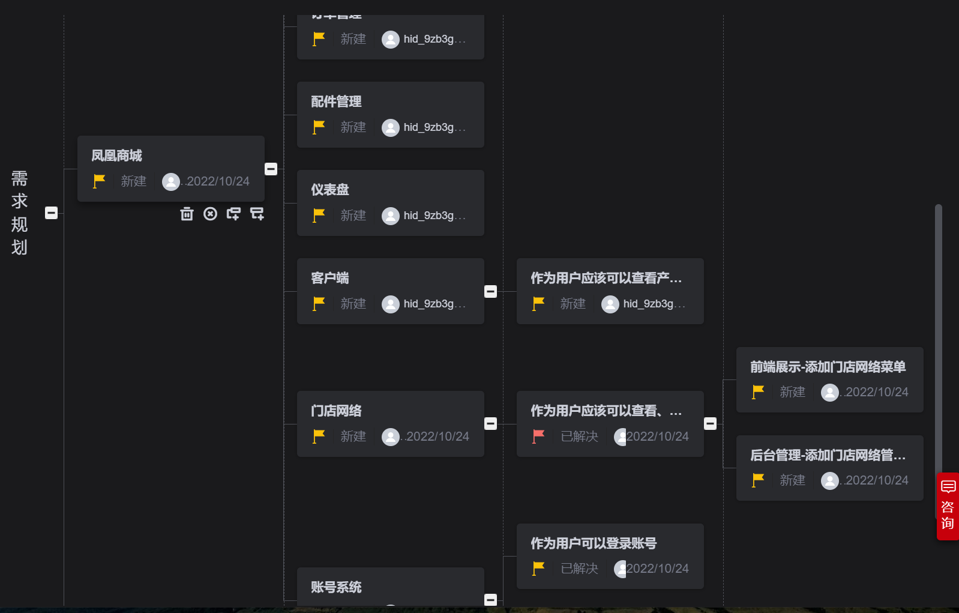Click the vertical scrollbar on the right
The width and height of the screenshot is (959, 613).
coord(938,336)
